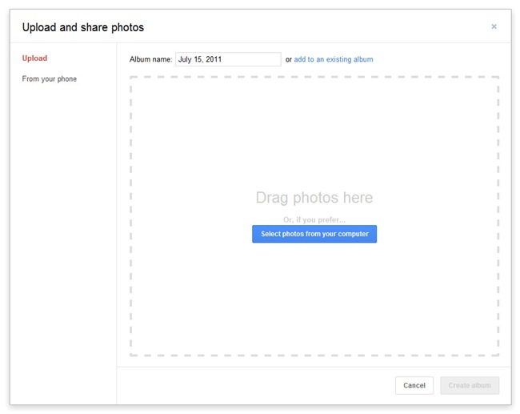Close the Upload and share photos dialog
Viewport: 520px width, 414px height.
click(x=494, y=26)
